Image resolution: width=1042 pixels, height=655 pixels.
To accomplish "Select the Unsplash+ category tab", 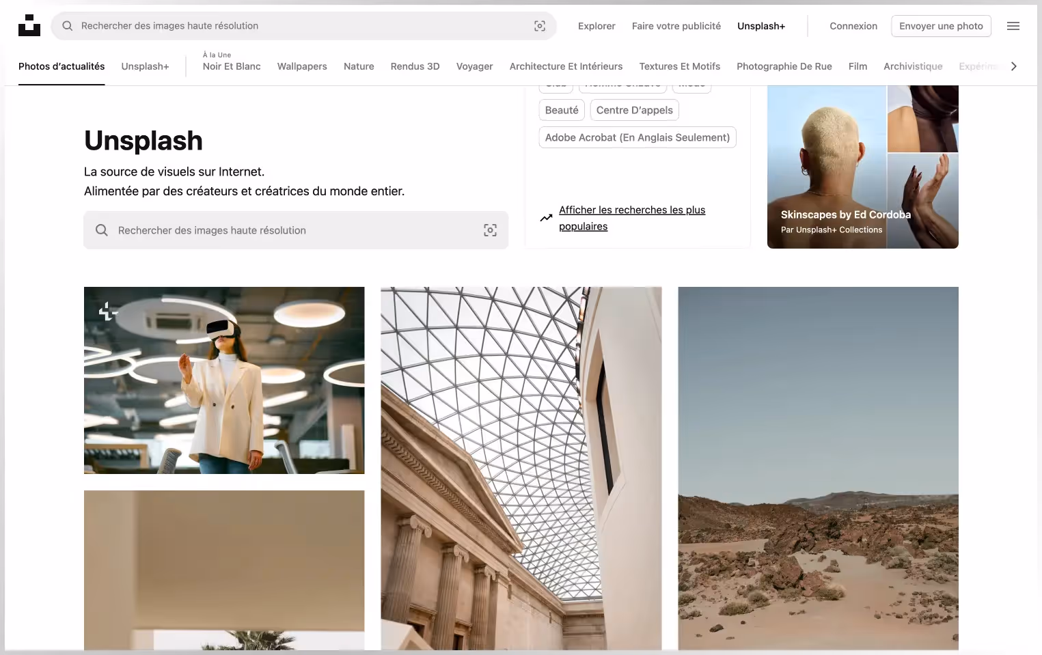I will click(x=145, y=66).
